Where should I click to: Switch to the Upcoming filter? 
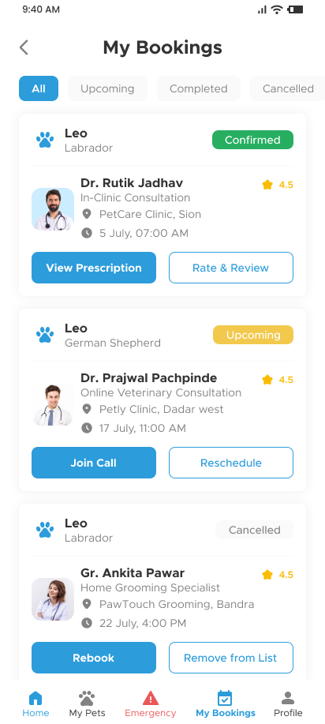click(107, 88)
